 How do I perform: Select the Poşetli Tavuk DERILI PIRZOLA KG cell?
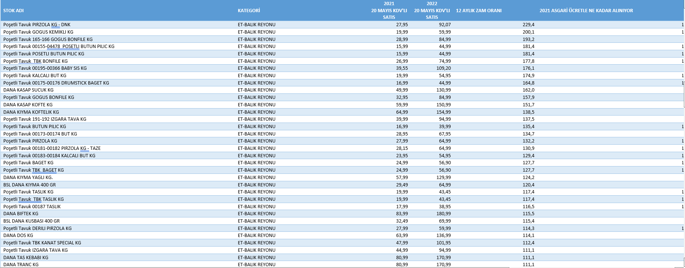pyautogui.click(x=37, y=229)
